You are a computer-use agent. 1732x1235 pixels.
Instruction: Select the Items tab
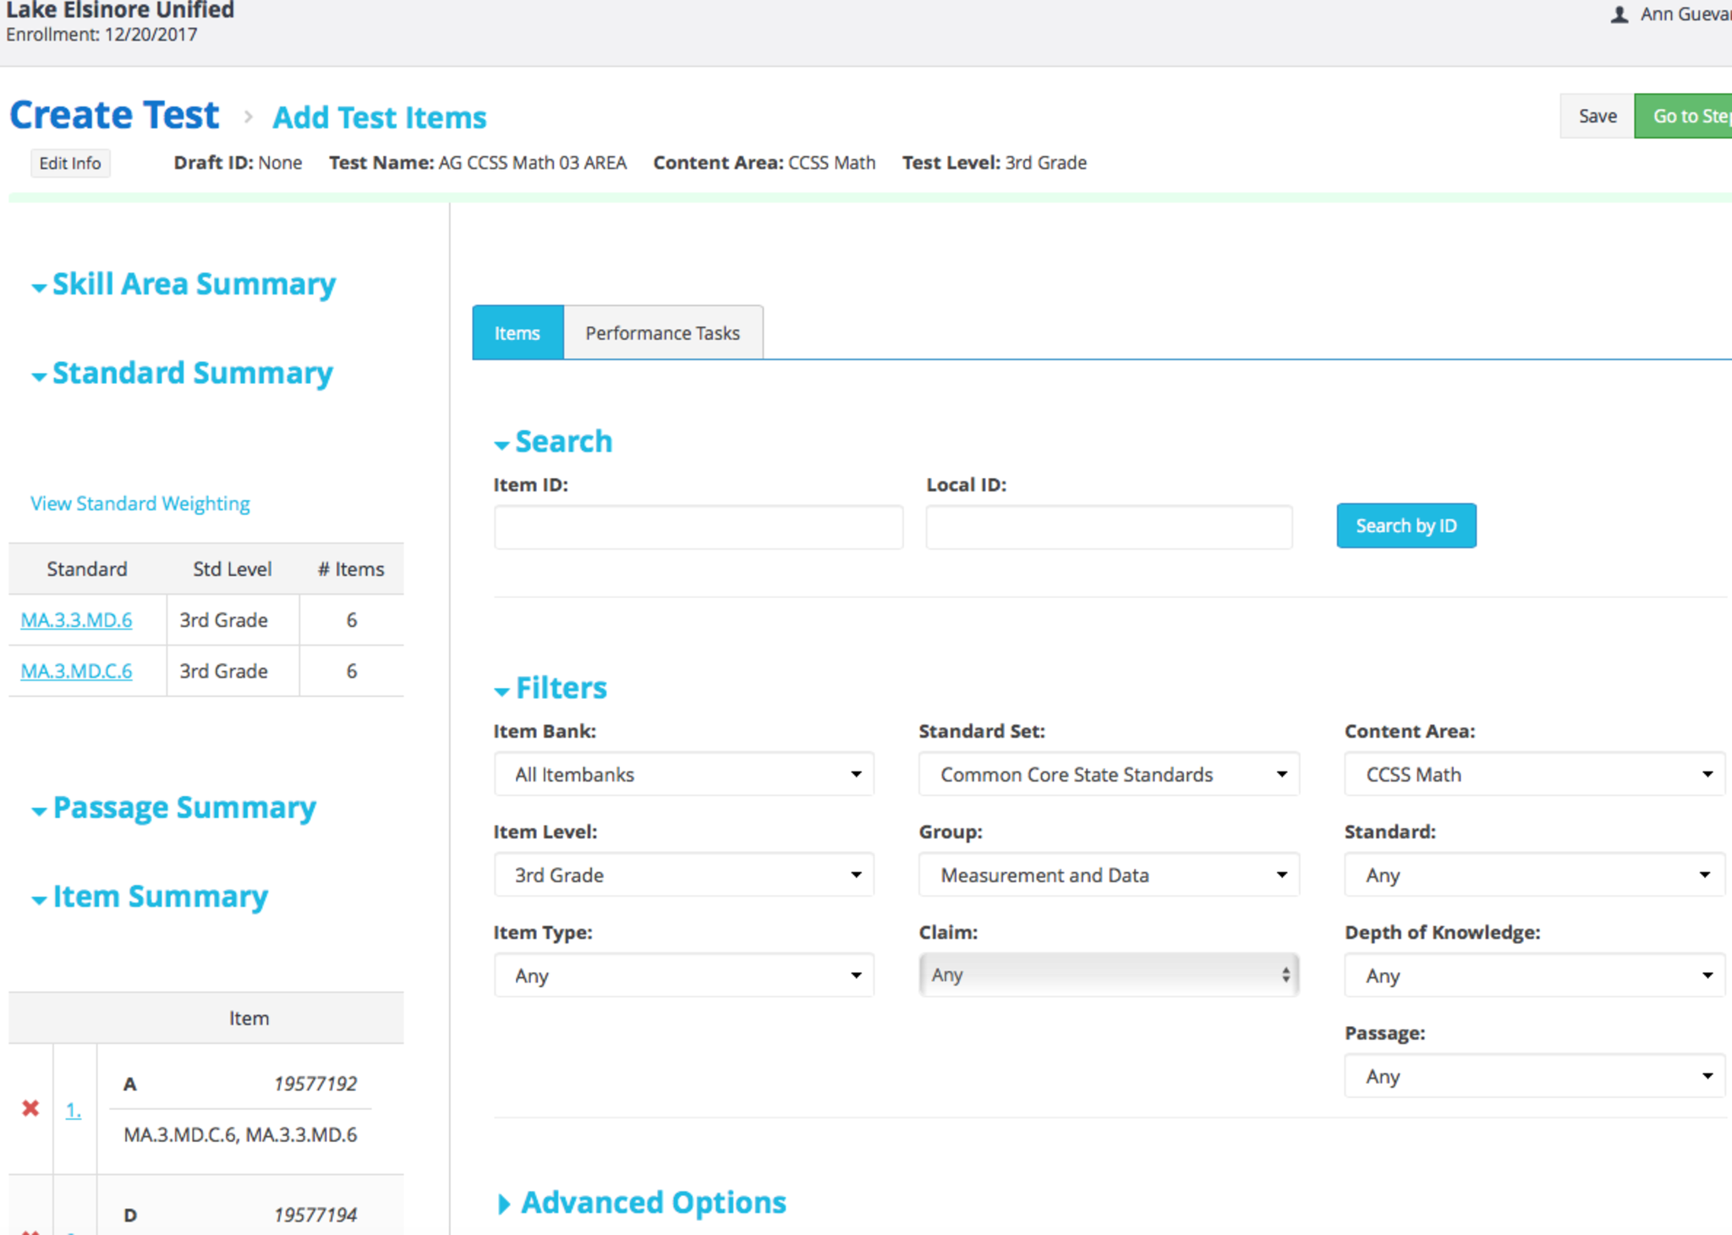tap(517, 333)
